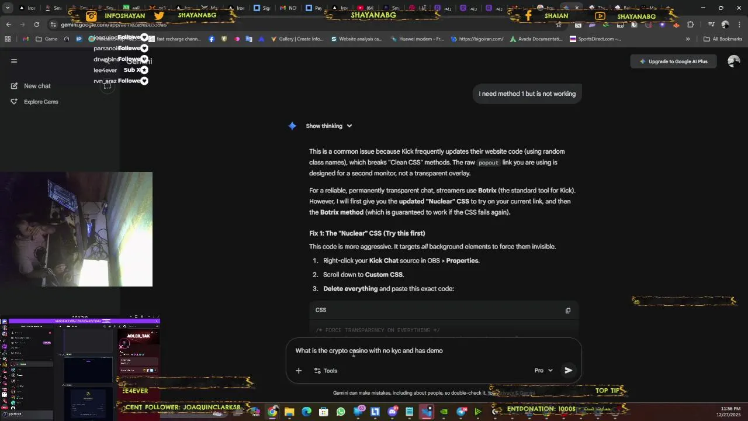Open Chrome extensions puzzle icon
Viewport: 748px width, 421px height.
pos(690,25)
